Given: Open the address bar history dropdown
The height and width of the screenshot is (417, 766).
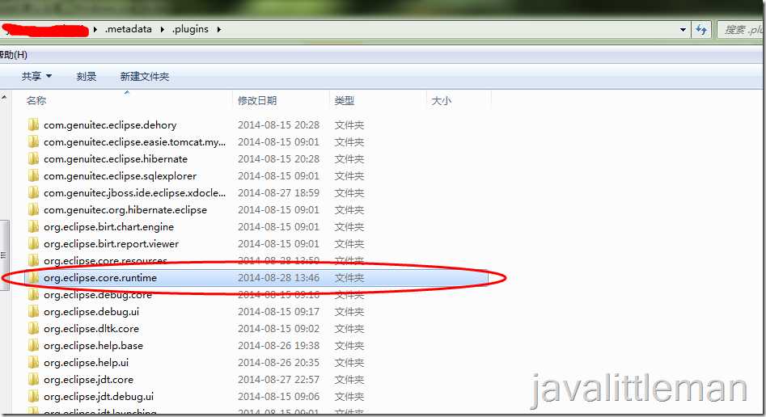Looking at the screenshot, I should coord(683,30).
